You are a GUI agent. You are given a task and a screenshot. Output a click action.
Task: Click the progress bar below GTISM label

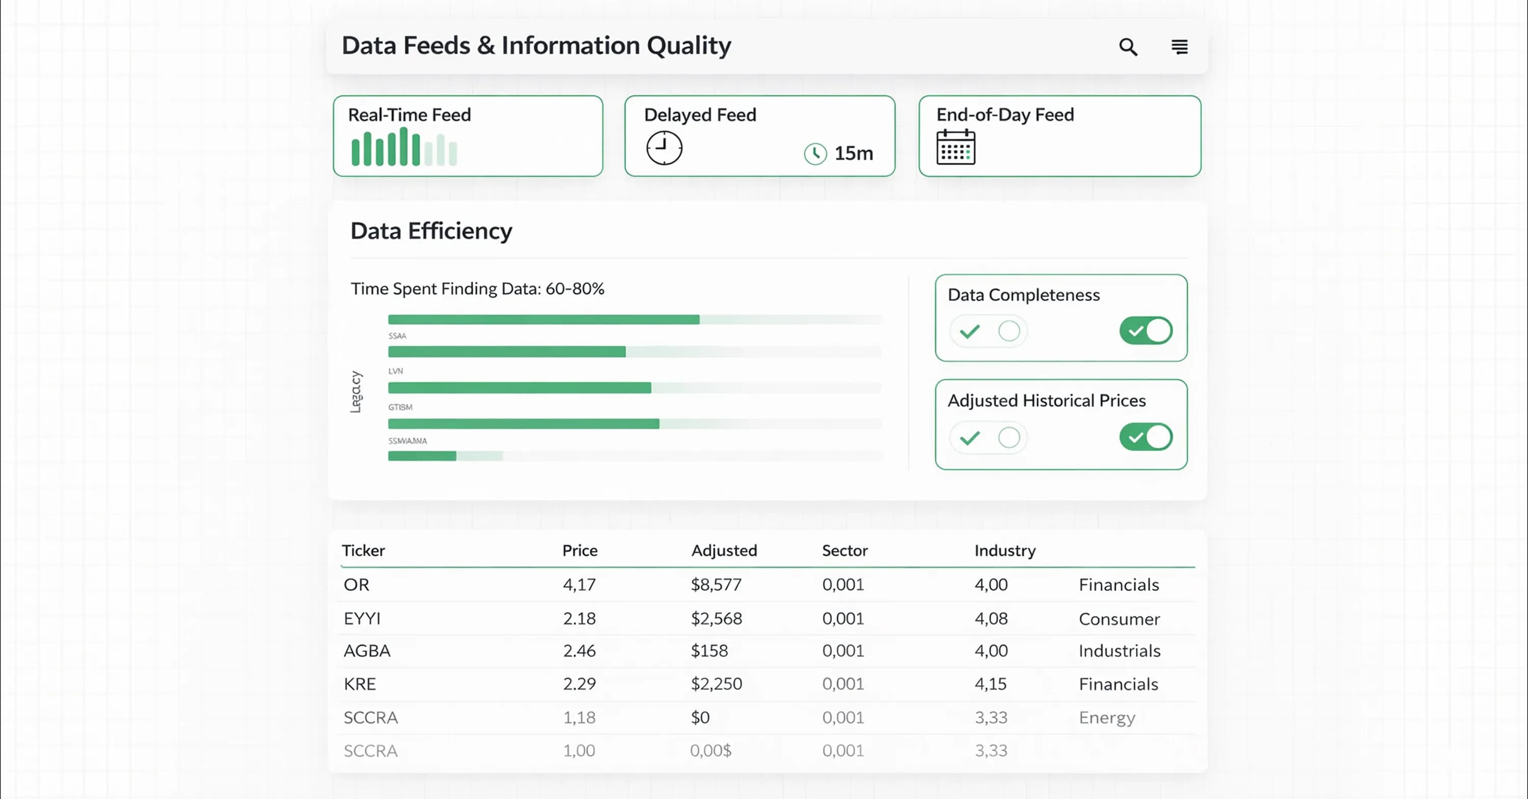[x=635, y=424]
